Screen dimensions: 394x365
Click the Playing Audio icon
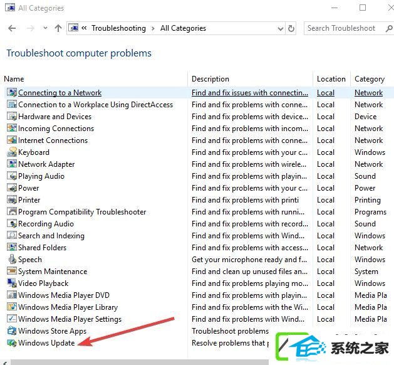tap(12, 176)
